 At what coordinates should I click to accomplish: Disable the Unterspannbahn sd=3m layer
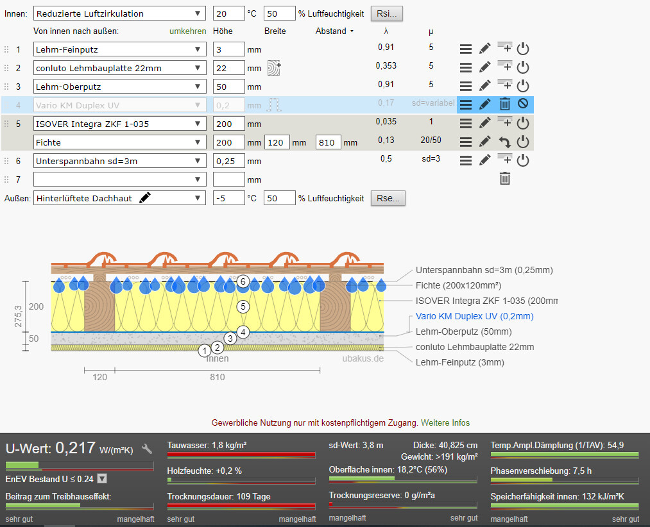(523, 161)
